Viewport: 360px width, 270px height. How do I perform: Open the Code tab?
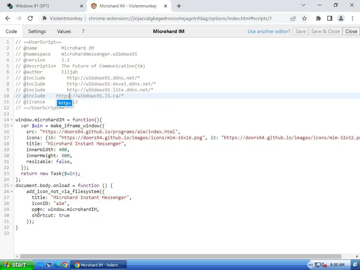11,31
